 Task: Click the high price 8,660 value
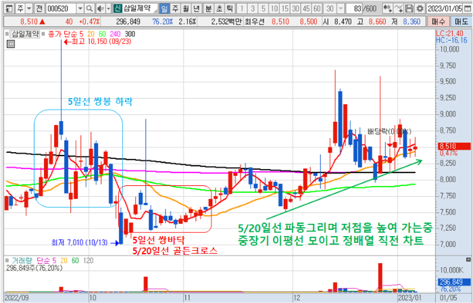[377, 22]
